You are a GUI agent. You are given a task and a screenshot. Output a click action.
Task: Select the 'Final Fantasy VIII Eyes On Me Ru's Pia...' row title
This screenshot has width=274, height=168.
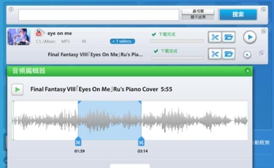pyautogui.click(x=95, y=55)
